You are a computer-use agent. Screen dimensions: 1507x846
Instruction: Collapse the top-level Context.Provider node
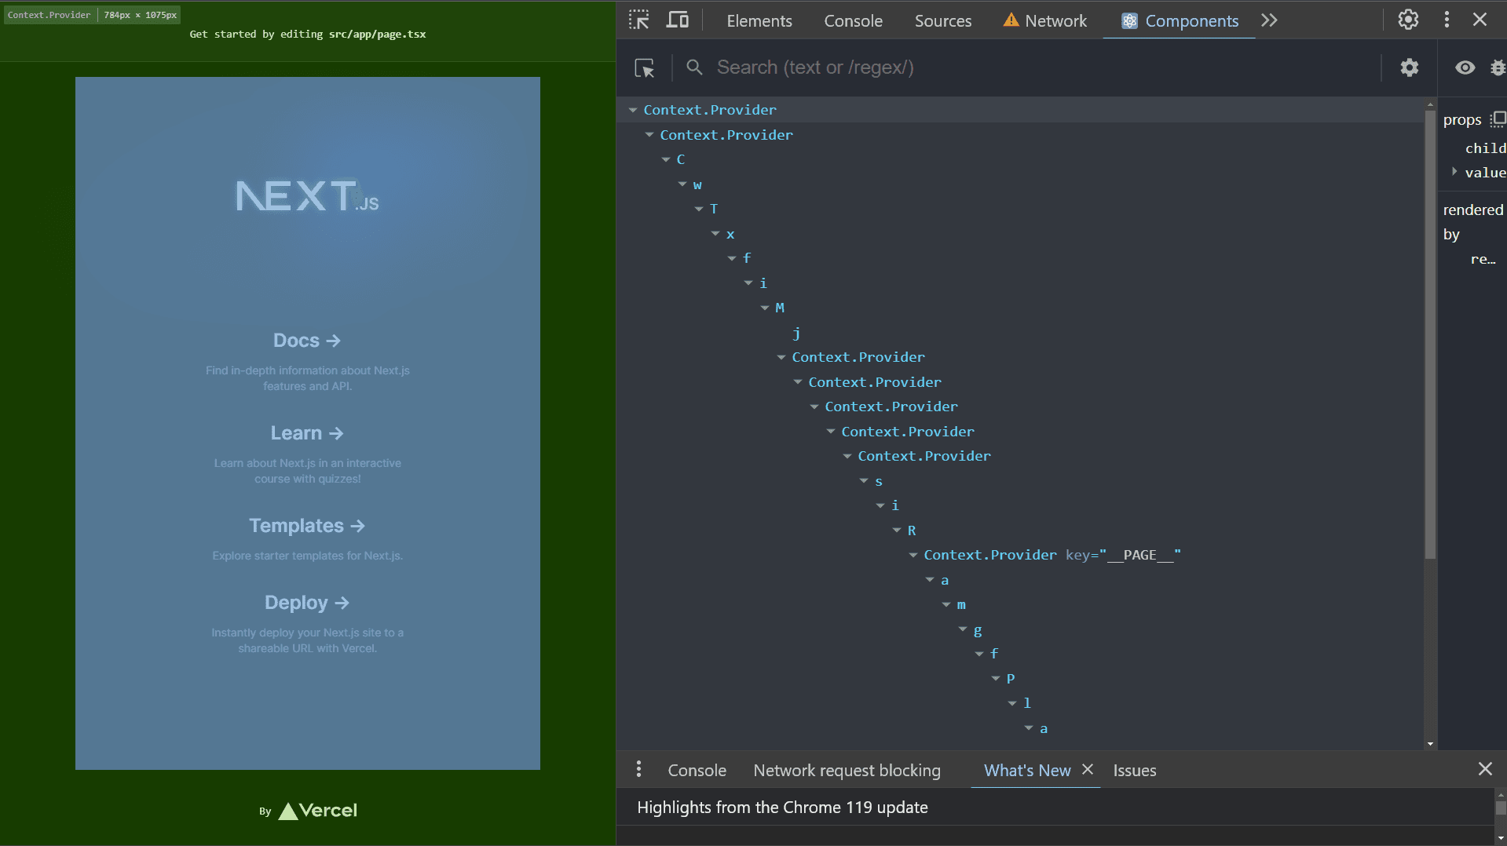(633, 111)
